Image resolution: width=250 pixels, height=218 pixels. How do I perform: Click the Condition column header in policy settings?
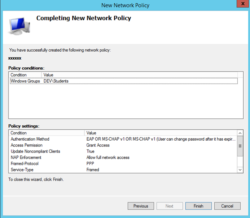click(x=47, y=133)
